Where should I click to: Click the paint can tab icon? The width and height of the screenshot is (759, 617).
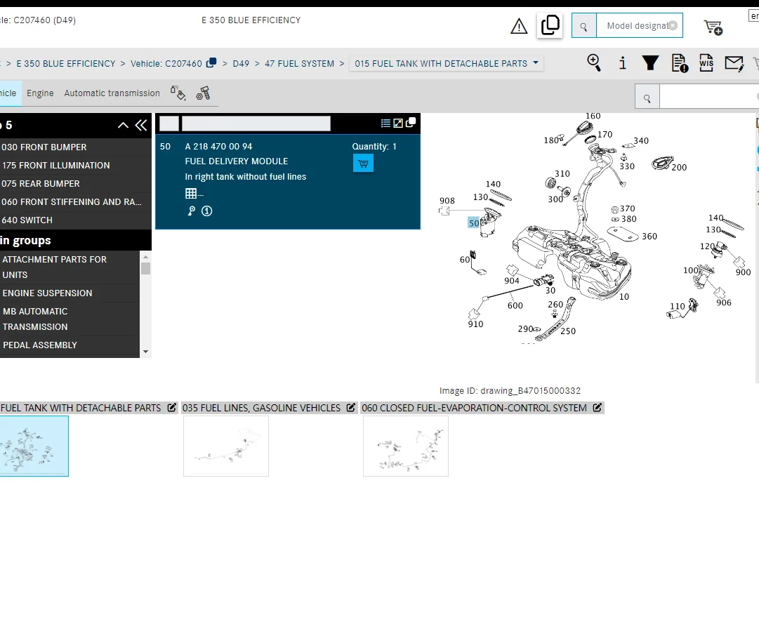point(178,93)
